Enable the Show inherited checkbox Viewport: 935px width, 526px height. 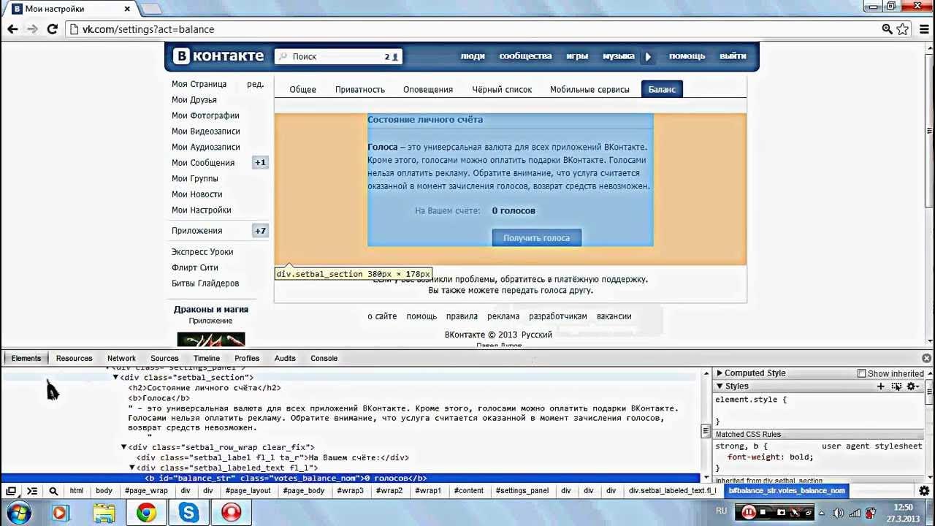[861, 373]
